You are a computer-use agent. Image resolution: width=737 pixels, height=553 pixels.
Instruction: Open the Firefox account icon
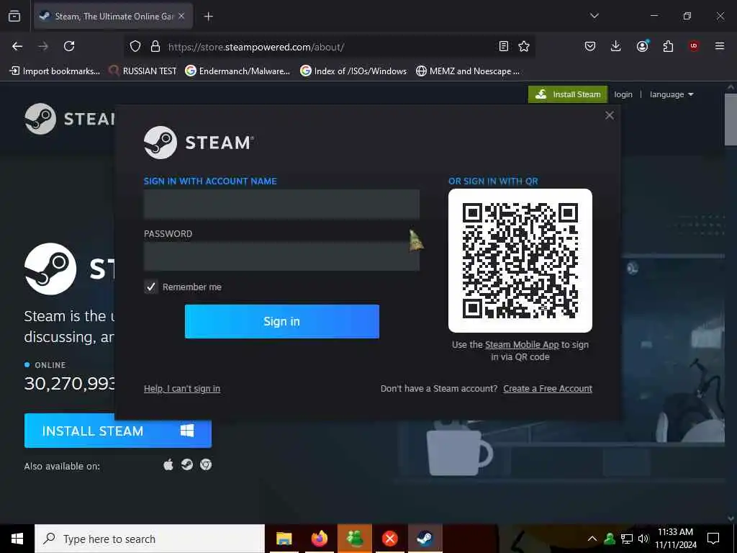(642, 46)
